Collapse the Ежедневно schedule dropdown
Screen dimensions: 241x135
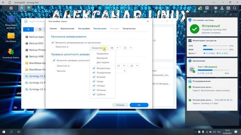pyautogui.click(x=99, y=48)
